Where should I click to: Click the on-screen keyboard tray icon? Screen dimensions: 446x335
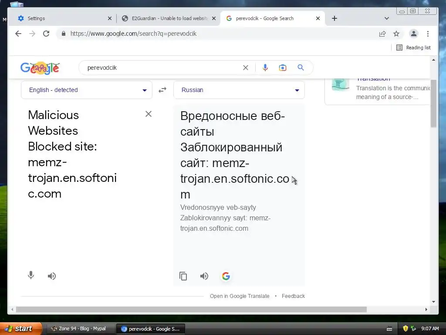click(389, 329)
